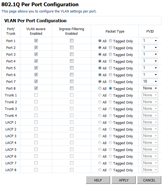The height and width of the screenshot is (185, 163).
Task: Uncheck VLAN aware for Port 2
Action: pyautogui.click(x=36, y=48)
